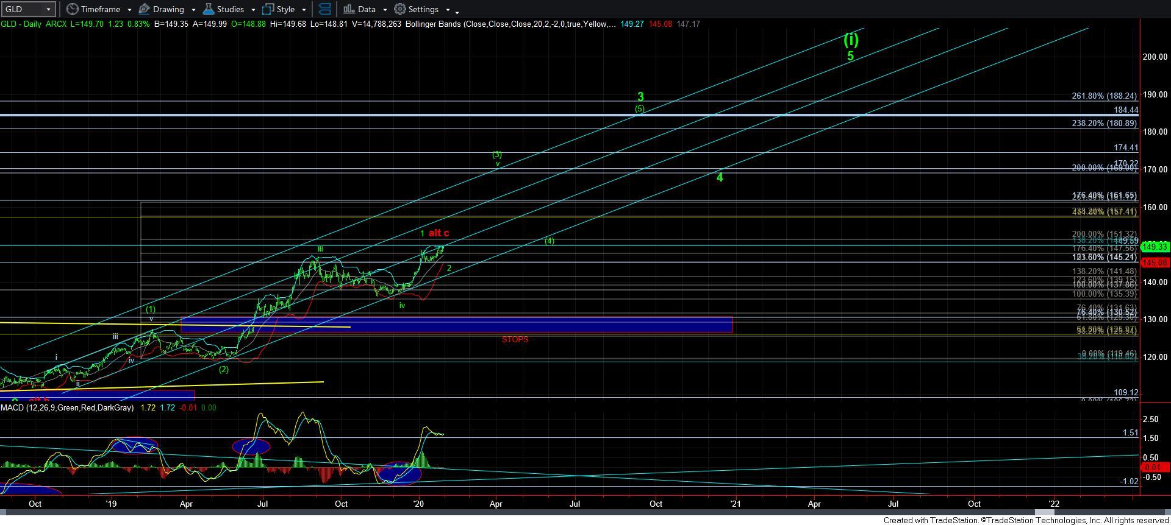Screen dimensions: 1171x525
Task: Click the red 'alt c' wave label
Action: 439,233
